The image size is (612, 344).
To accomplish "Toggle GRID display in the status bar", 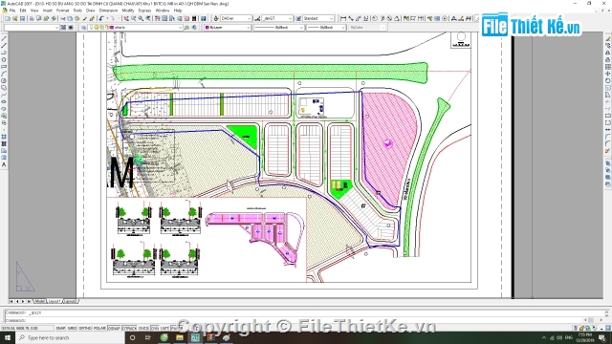I will (72, 329).
